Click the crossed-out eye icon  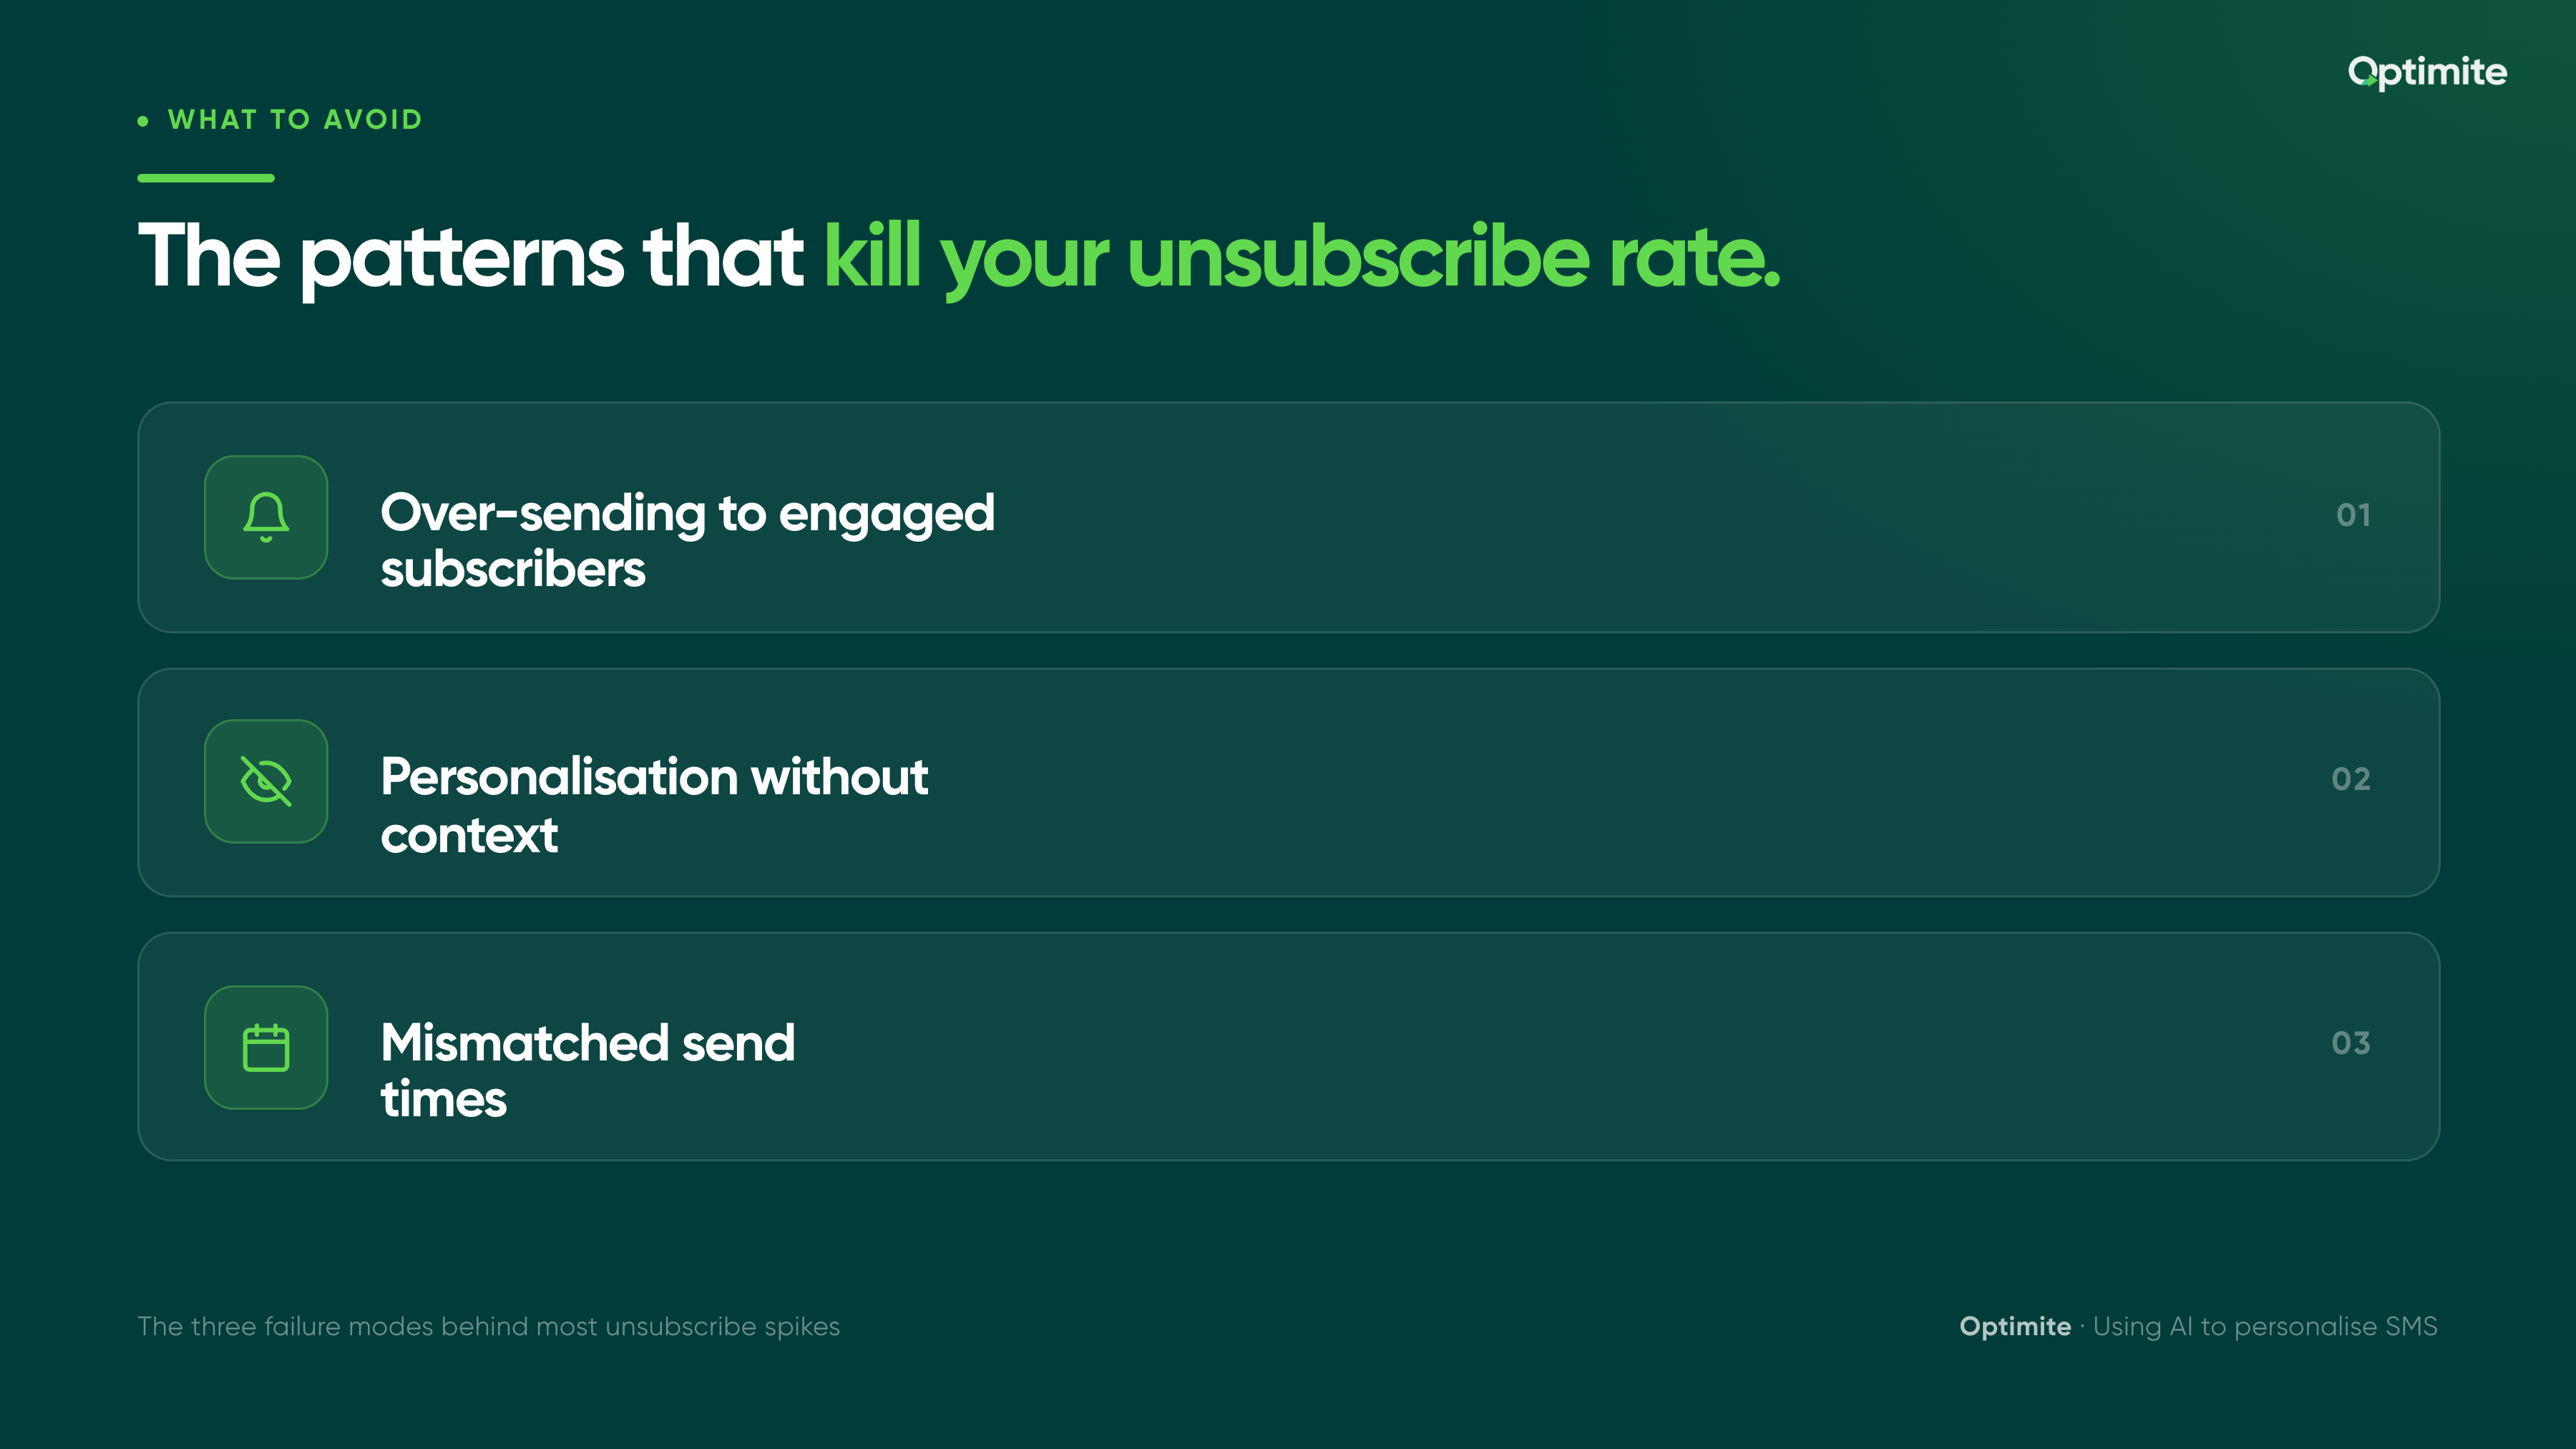[266, 781]
